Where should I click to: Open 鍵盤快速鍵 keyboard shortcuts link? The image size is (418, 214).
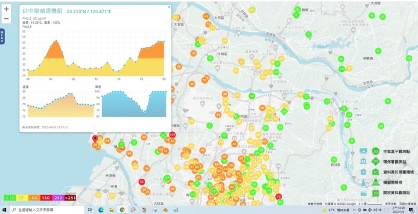(315, 204)
